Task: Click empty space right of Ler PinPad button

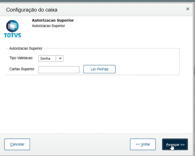Action: point(147,69)
